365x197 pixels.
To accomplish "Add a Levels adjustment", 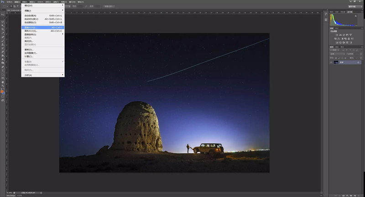I will click(340, 35).
